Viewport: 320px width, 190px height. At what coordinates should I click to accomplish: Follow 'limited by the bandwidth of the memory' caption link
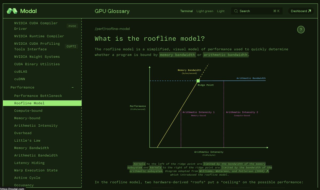coord(234,164)
